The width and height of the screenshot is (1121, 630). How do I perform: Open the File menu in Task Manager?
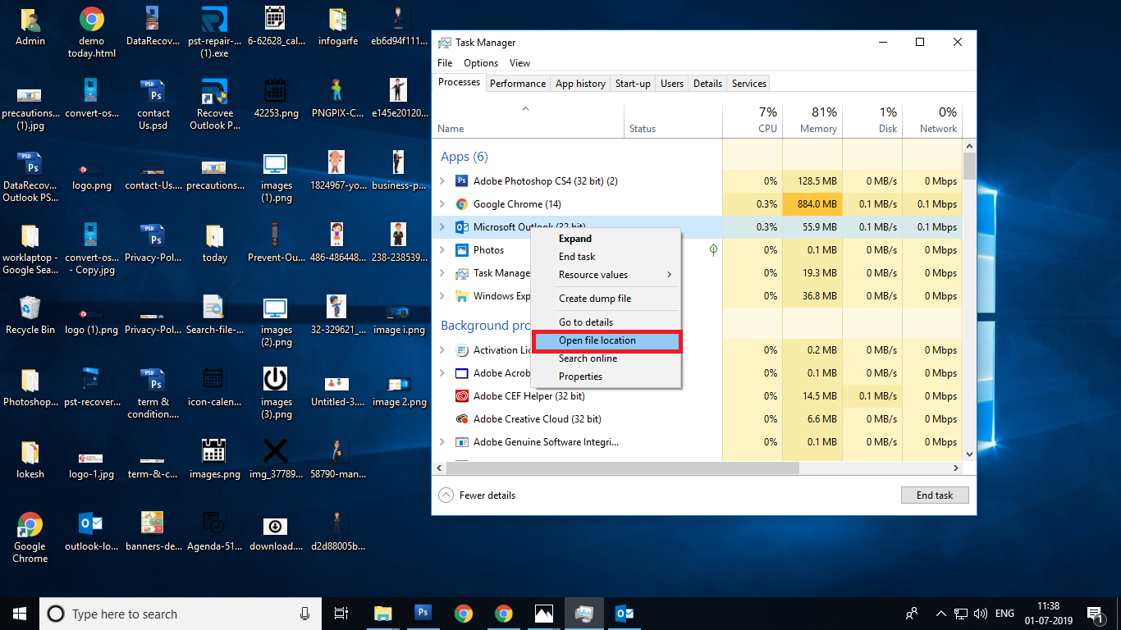click(x=445, y=63)
